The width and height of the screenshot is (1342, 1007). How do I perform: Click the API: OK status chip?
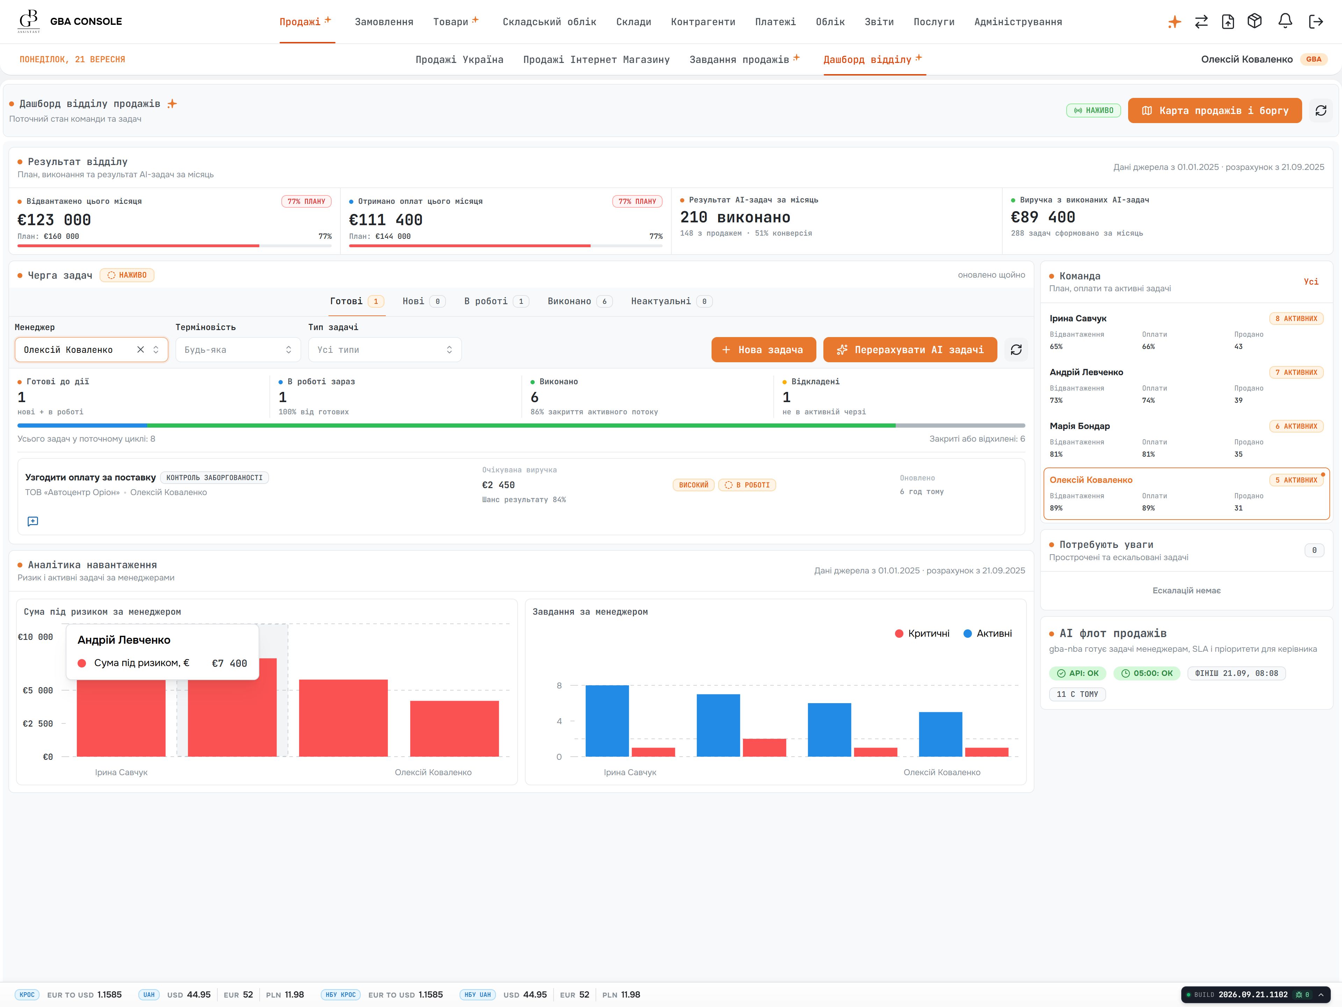[1077, 673]
